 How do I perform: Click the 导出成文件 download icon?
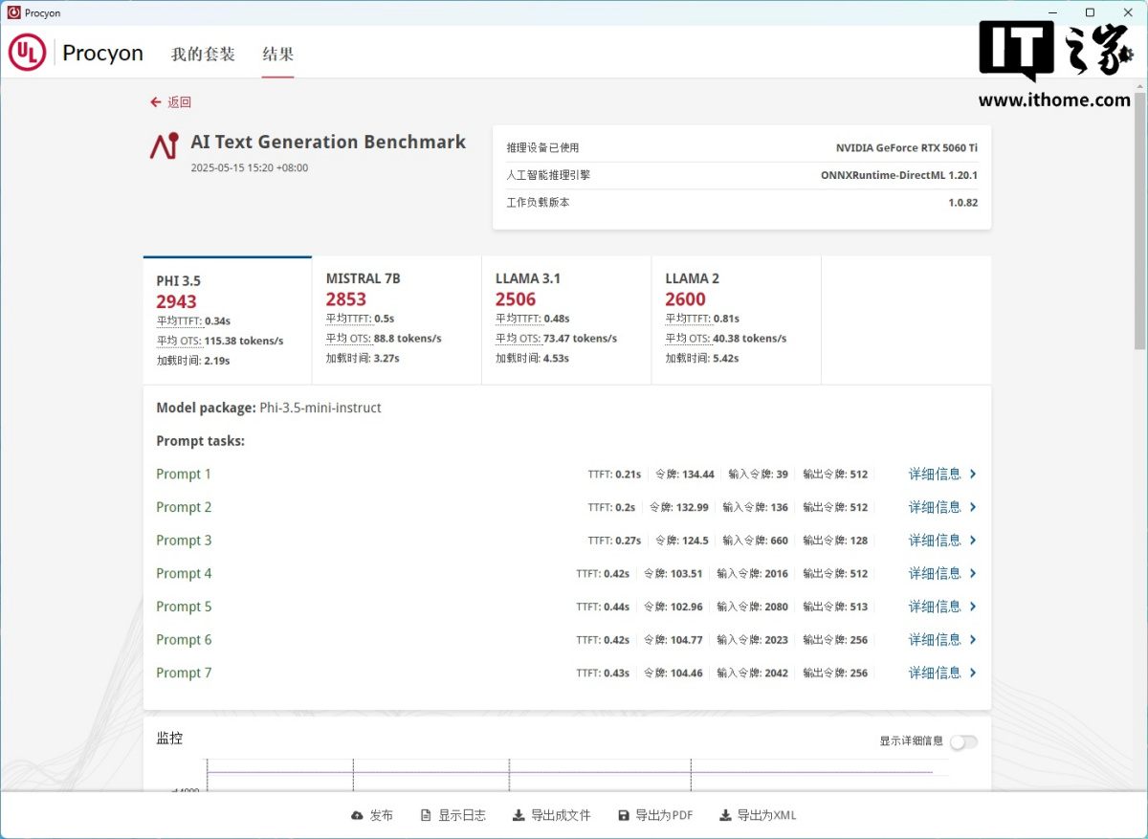tap(519, 816)
